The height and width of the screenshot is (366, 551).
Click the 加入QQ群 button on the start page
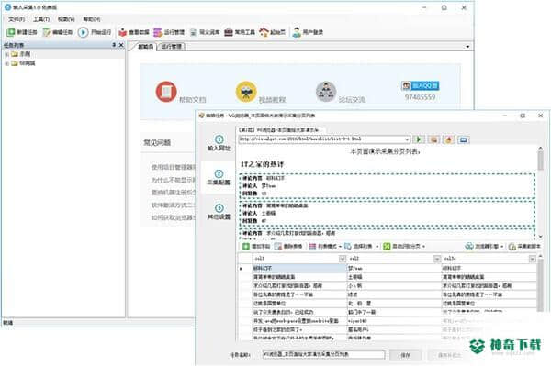click(x=421, y=86)
